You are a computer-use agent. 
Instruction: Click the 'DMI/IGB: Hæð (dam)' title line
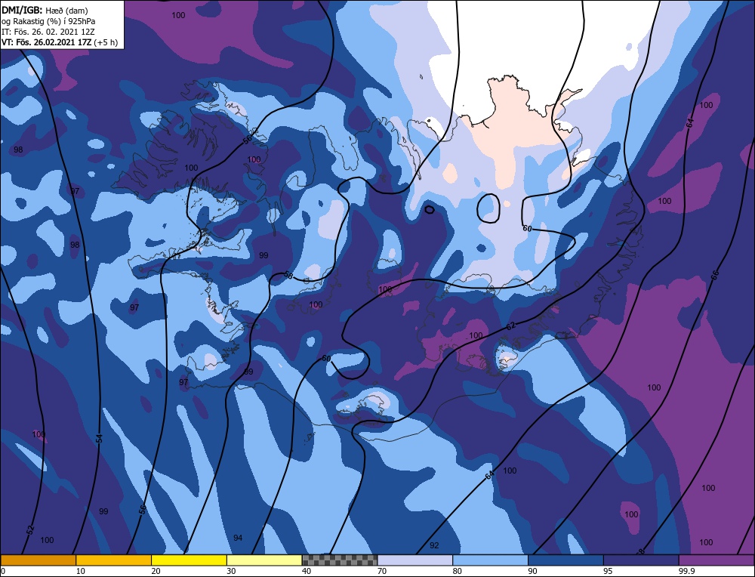click(x=45, y=10)
